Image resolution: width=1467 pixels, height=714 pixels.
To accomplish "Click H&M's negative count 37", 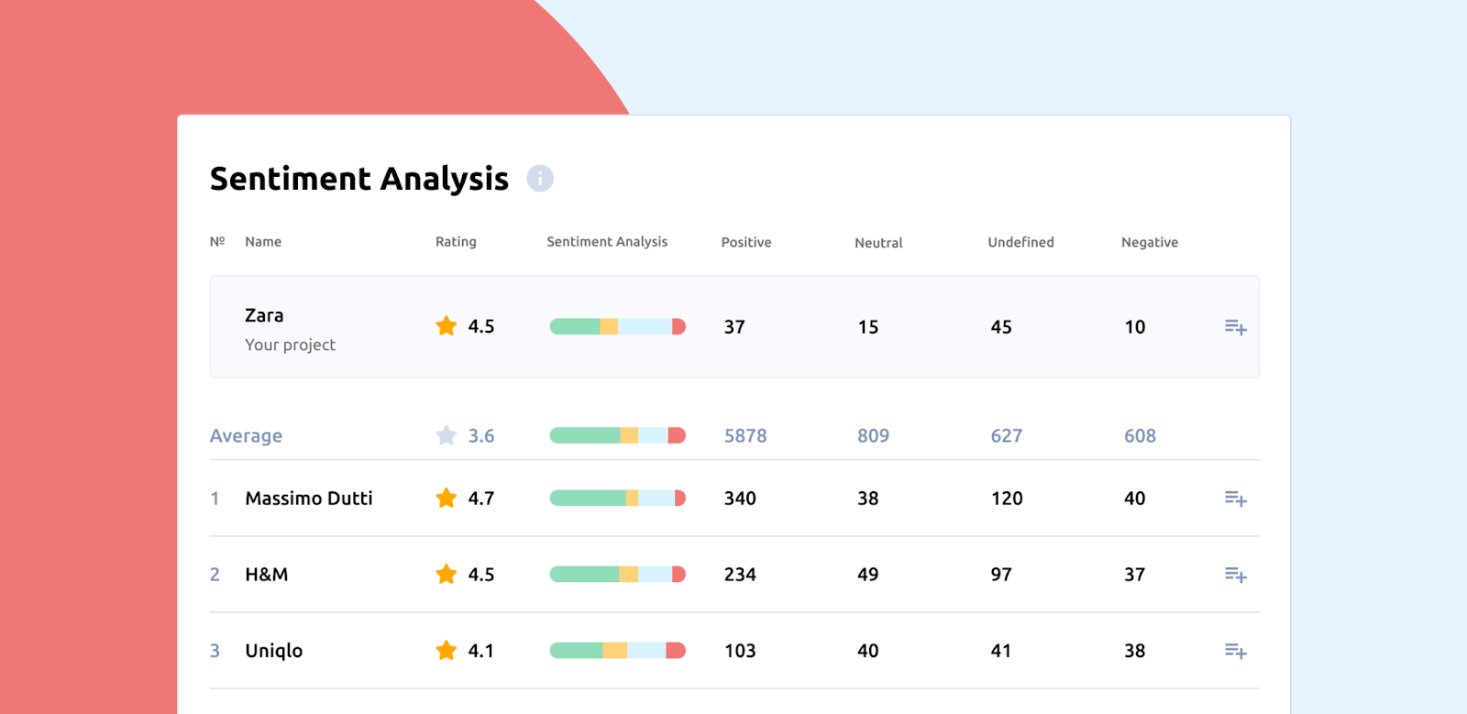I will click(1135, 575).
